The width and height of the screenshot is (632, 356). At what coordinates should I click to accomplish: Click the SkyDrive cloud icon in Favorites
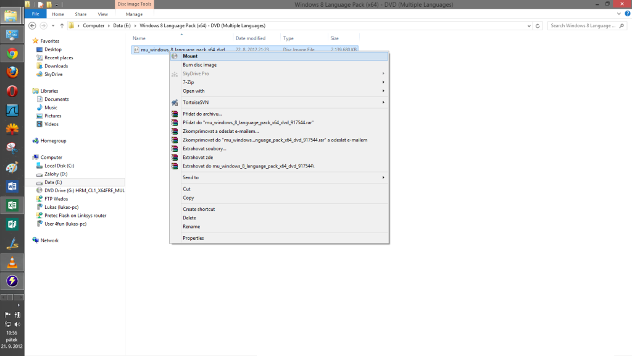(x=39, y=74)
